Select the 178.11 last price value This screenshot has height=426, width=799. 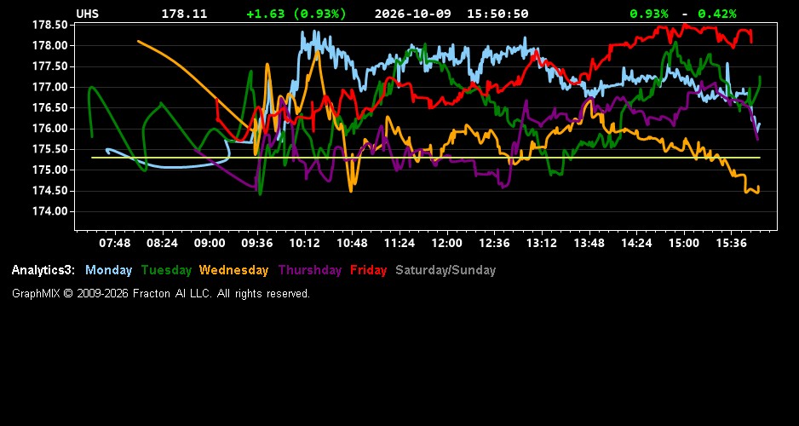click(185, 14)
